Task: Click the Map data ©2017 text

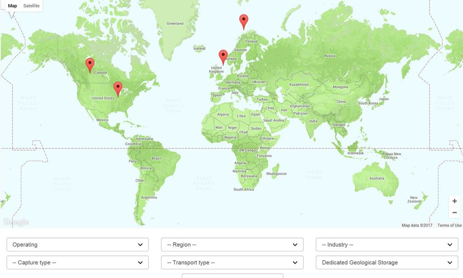Action: coord(417,225)
